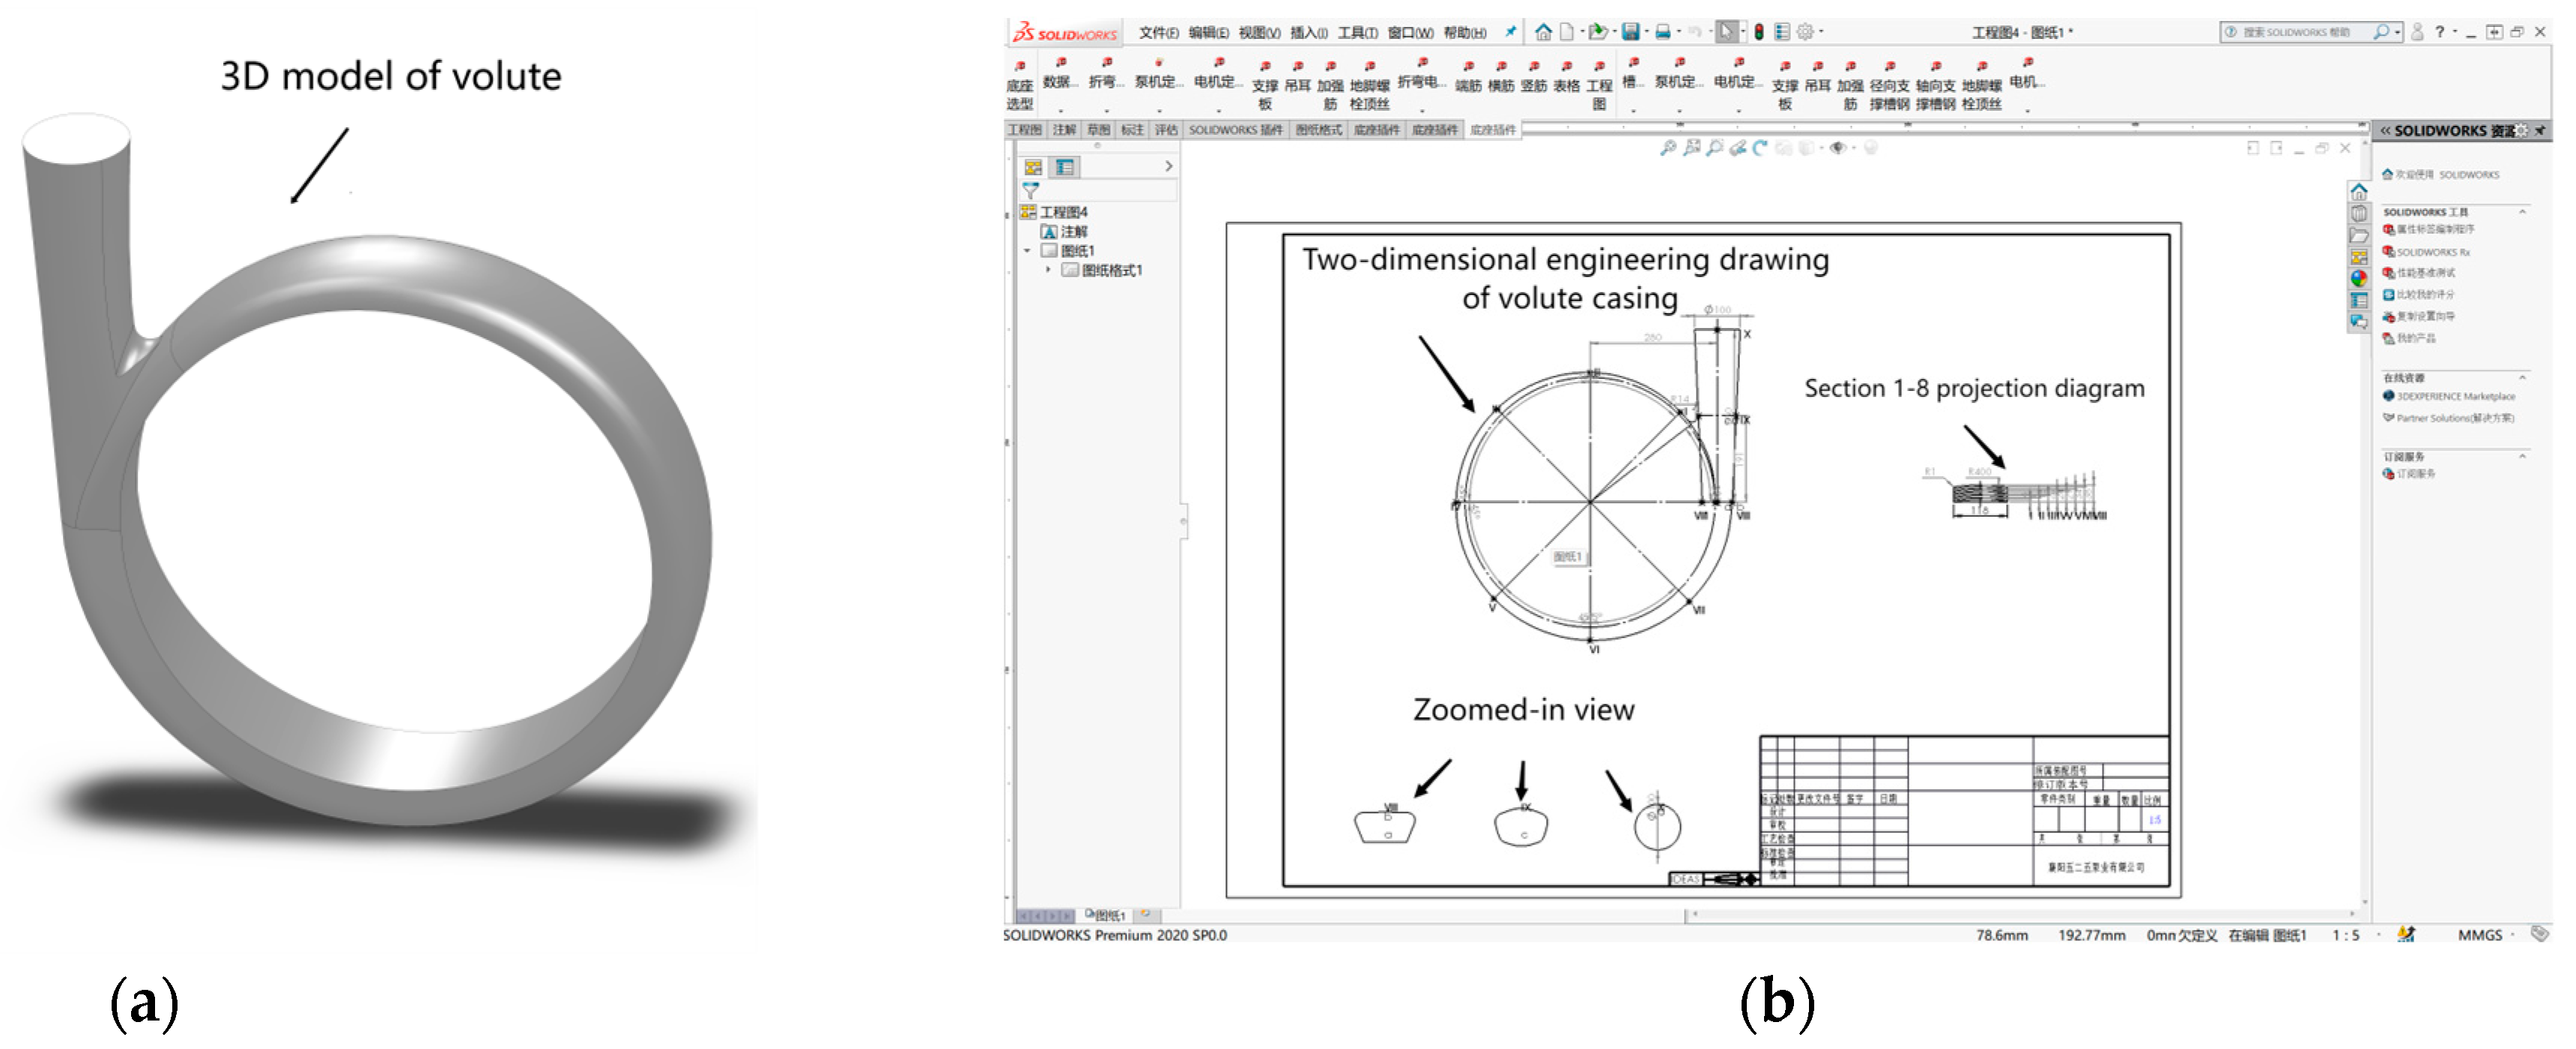Image resolution: width=2576 pixels, height=1049 pixels.
Task: Toggle the menu bar pin icon
Action: coord(1511,32)
